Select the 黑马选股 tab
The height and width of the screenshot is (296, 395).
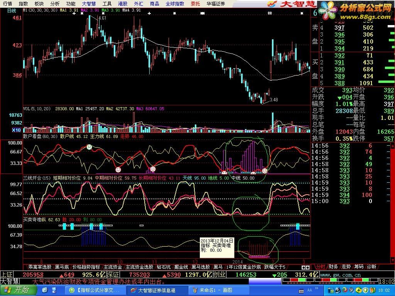(x=201, y=267)
